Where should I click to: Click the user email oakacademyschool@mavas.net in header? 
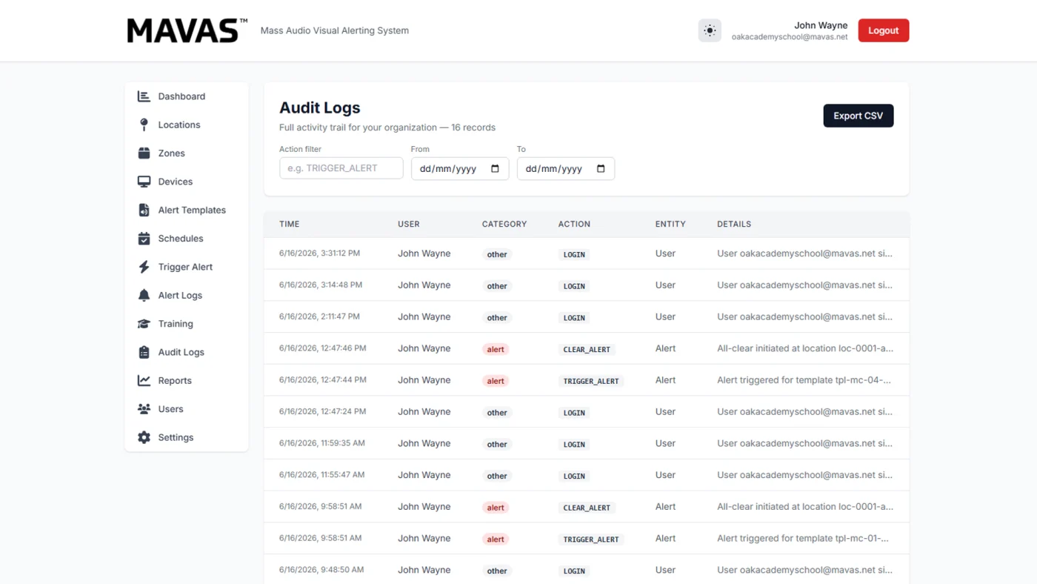pos(790,37)
